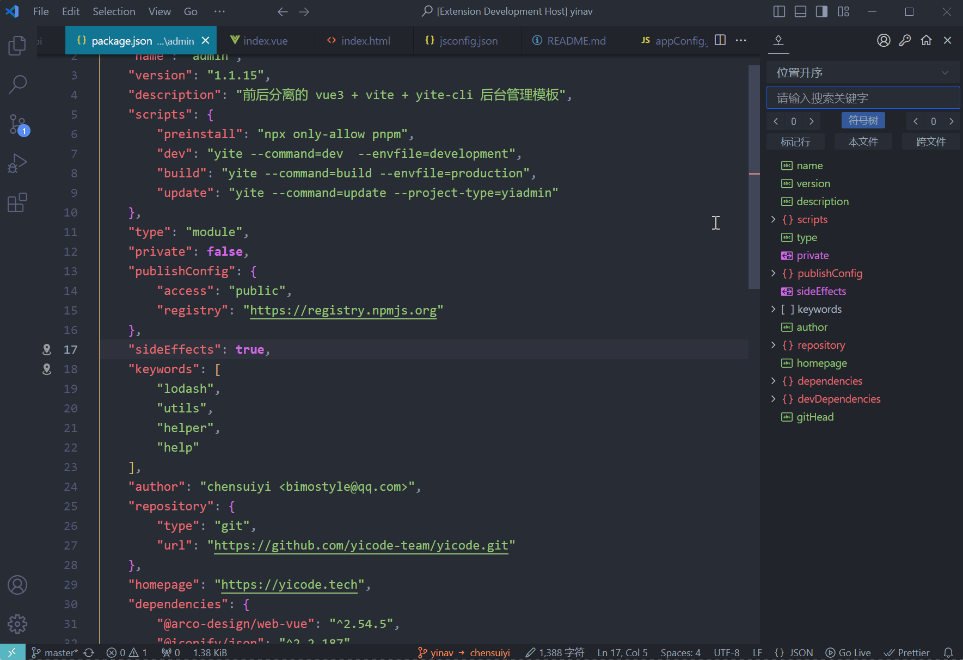This screenshot has height=660, width=963.
Task: Click the home icon in side panel
Action: [x=926, y=40]
